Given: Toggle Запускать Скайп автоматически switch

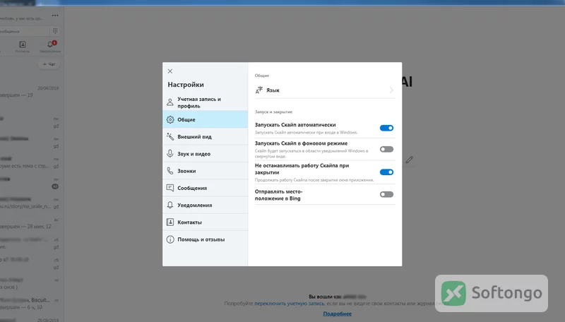Looking at the screenshot, I should [386, 128].
